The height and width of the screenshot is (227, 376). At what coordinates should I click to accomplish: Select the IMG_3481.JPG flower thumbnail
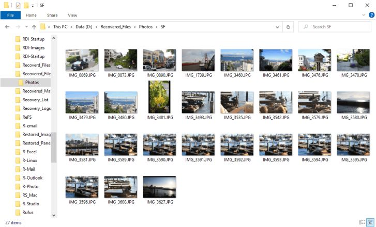tap(159, 96)
